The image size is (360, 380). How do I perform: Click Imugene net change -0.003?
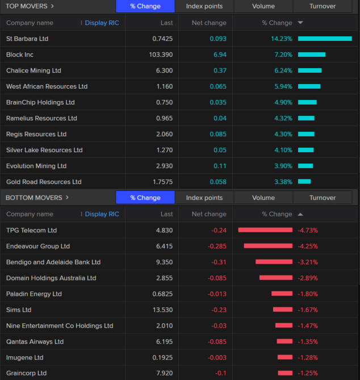click(217, 357)
